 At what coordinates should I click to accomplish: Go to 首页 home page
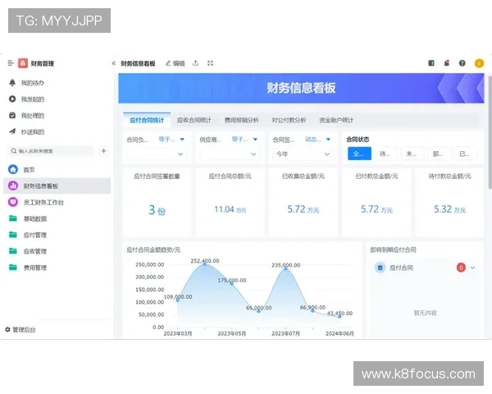coord(57,170)
